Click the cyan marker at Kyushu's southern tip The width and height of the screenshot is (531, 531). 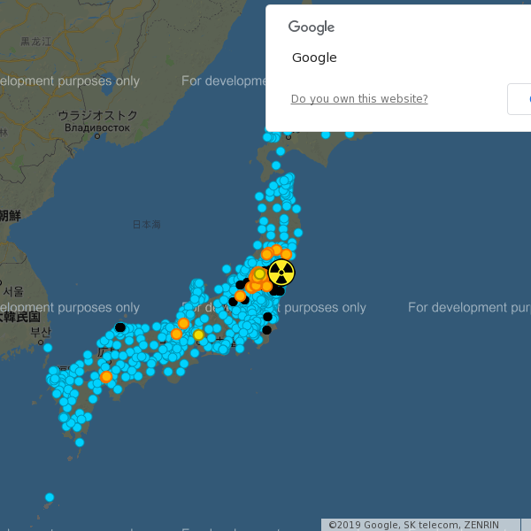(x=80, y=442)
